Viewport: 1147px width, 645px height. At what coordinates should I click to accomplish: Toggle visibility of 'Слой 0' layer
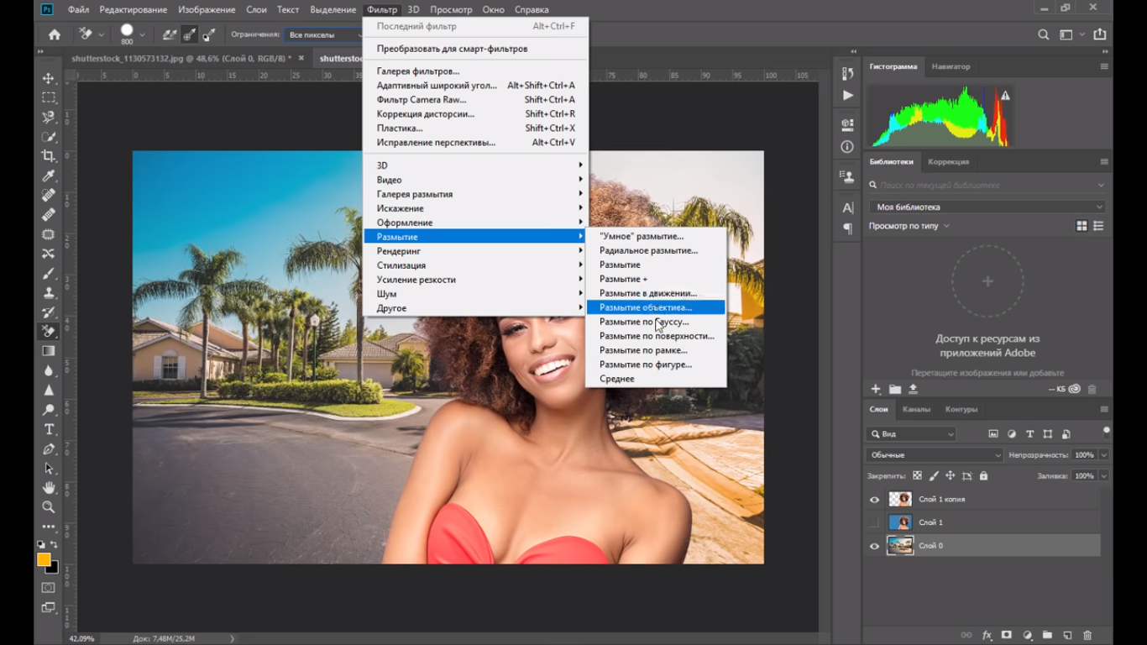click(874, 546)
